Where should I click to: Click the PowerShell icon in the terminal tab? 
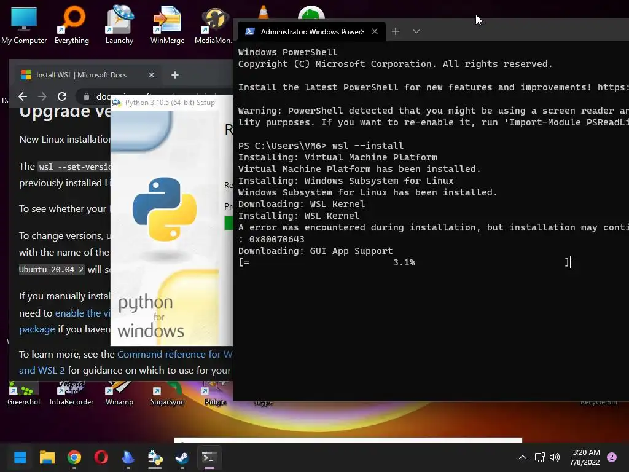(x=249, y=31)
